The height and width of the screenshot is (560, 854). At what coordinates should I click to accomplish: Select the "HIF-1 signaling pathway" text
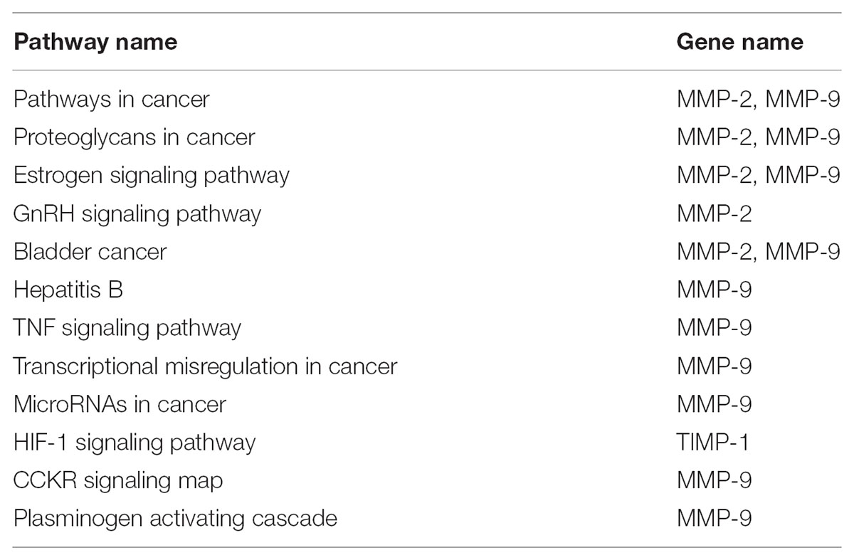pos(135,443)
